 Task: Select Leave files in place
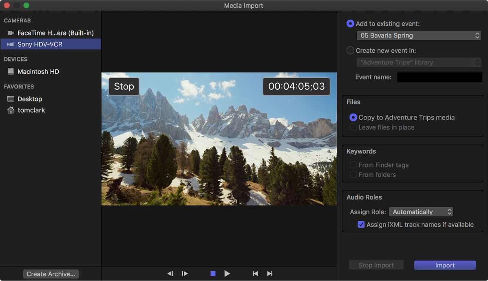point(353,127)
